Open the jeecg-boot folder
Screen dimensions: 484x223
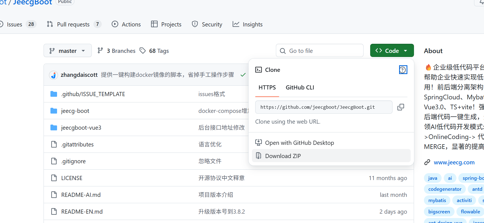(75, 111)
